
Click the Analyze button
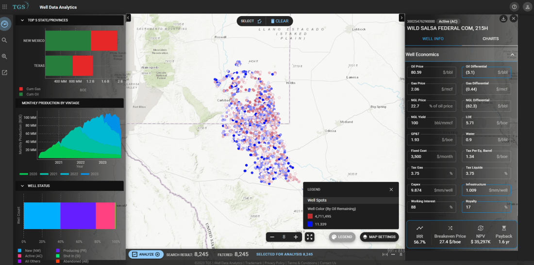(x=146, y=254)
